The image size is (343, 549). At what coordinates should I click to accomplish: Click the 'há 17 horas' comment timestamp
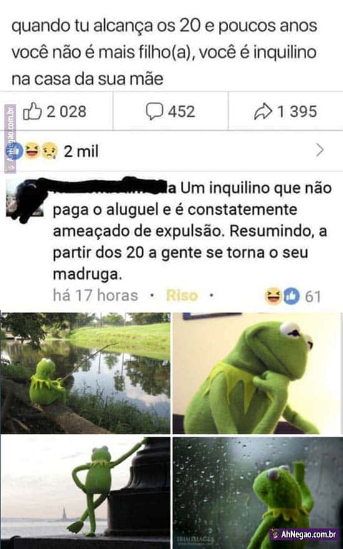coord(95,295)
